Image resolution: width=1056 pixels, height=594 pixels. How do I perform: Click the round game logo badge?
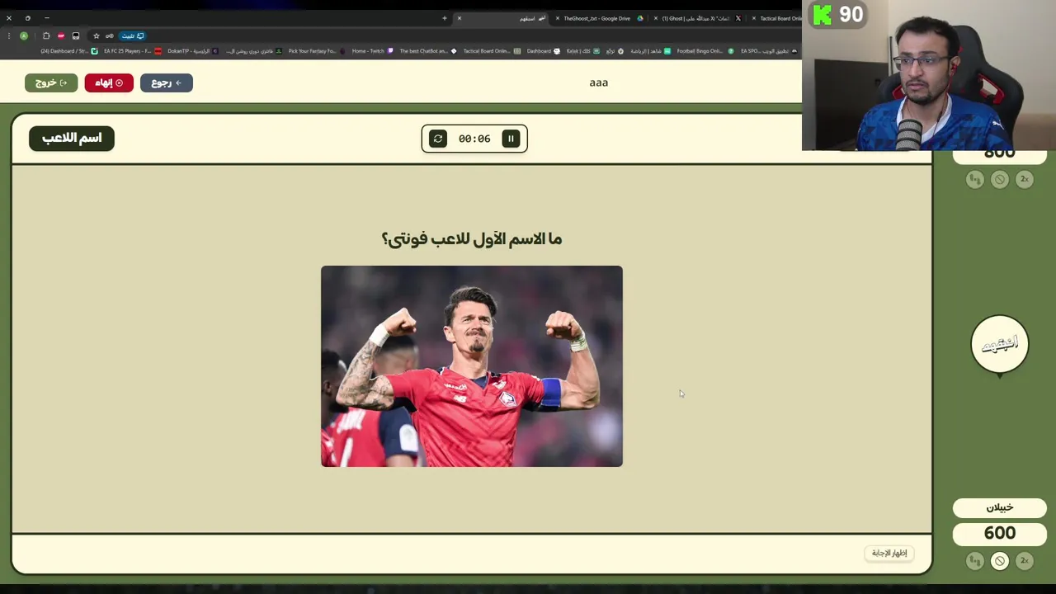1000,345
